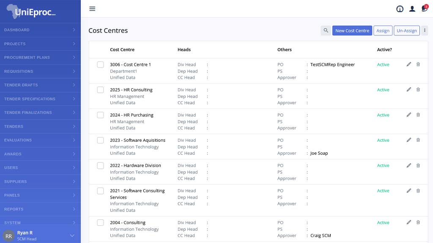Click the info icon in the header
433x243 pixels.
coord(400,9)
